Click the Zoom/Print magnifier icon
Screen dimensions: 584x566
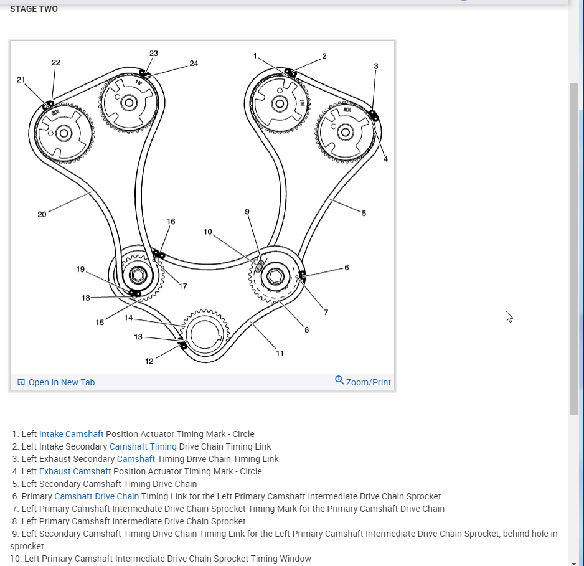339,380
